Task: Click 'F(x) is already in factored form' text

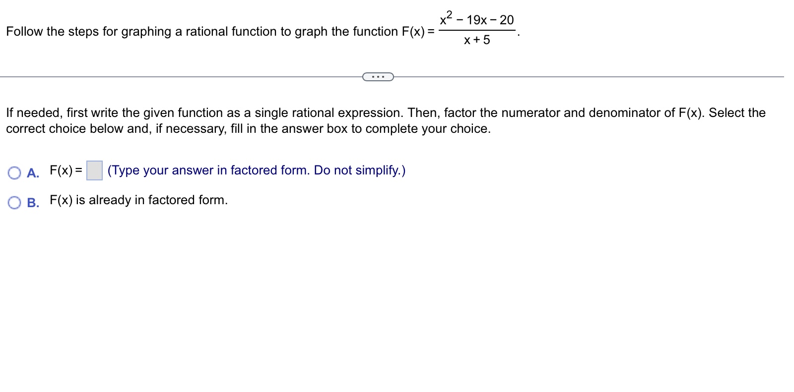Action: 139,200
